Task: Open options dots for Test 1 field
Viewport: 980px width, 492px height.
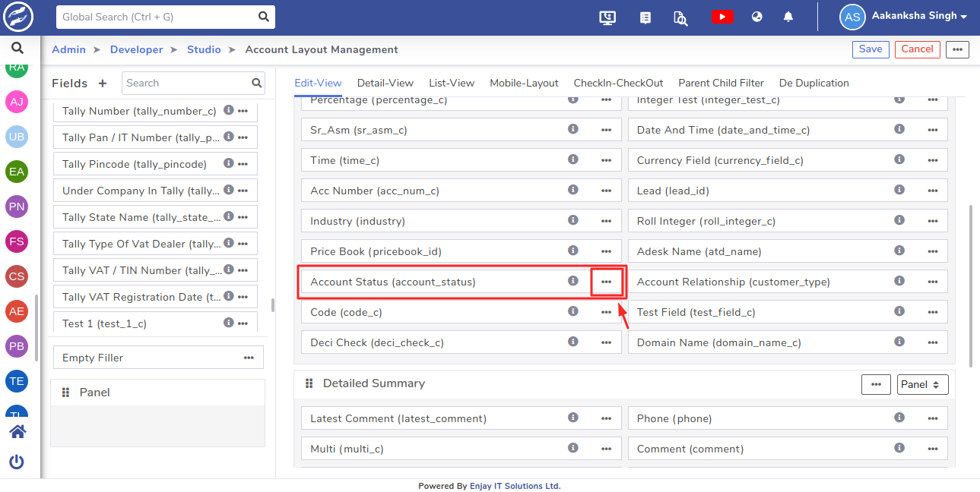Action: [x=243, y=323]
